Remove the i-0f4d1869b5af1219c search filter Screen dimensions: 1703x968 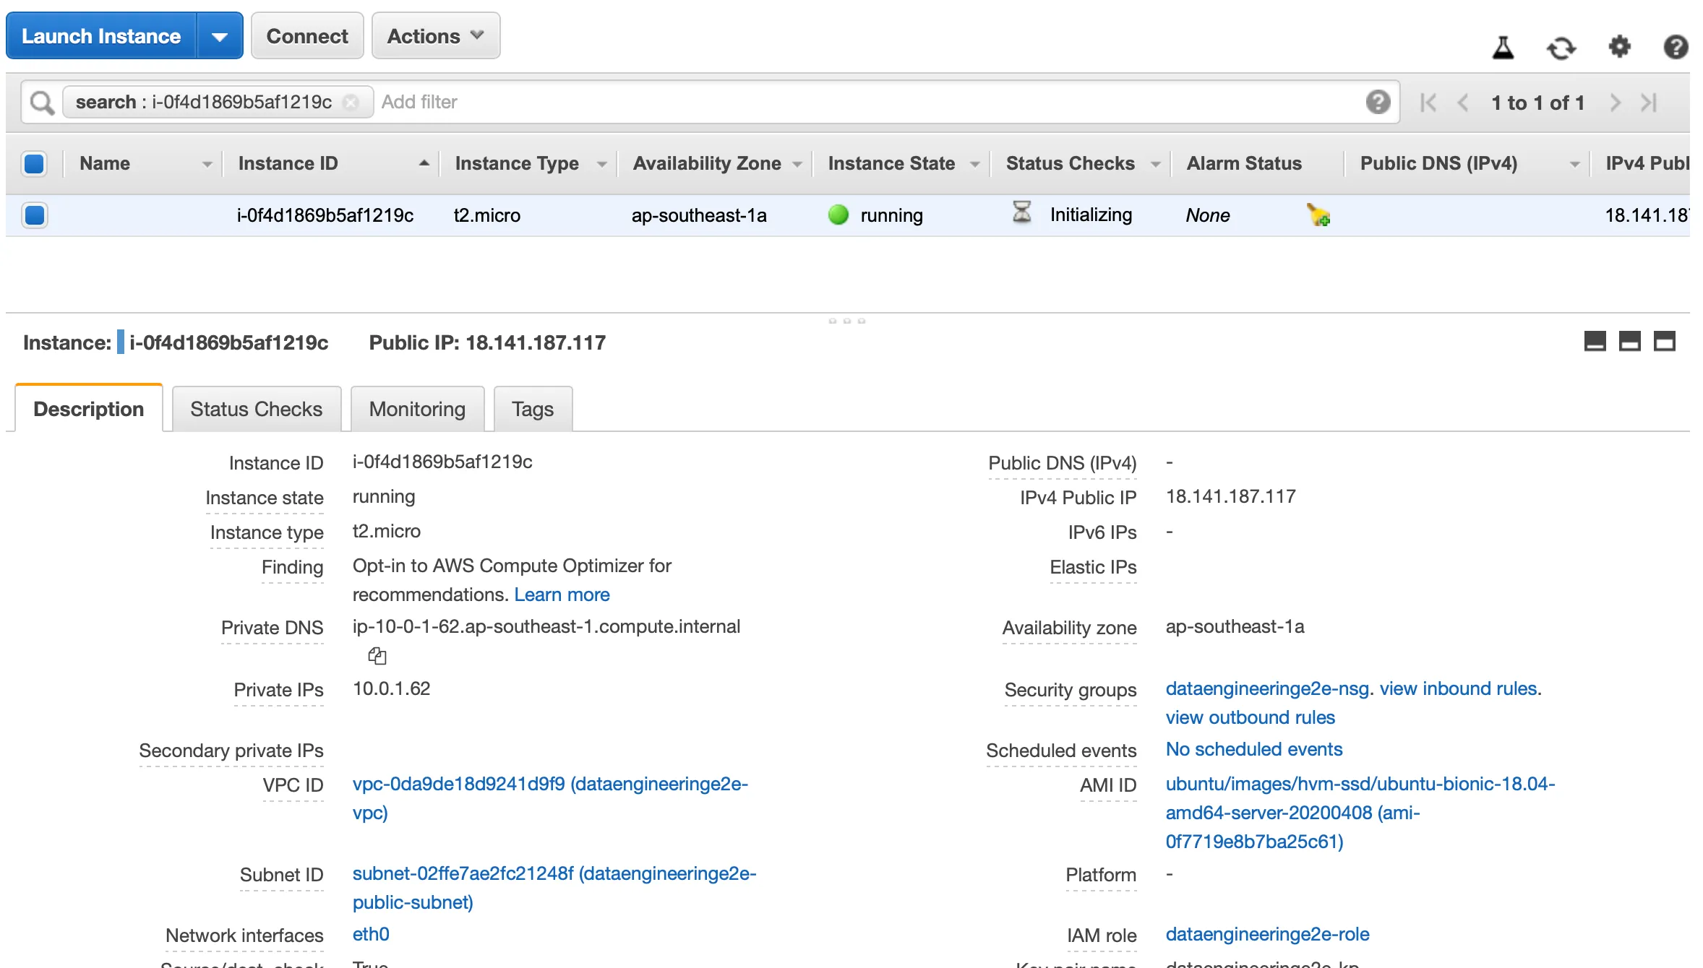coord(351,103)
